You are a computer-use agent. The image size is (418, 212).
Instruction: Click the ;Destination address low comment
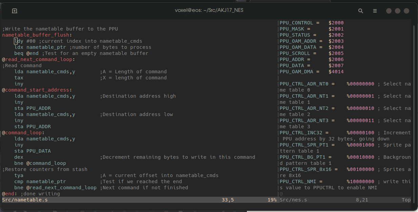(x=136, y=114)
